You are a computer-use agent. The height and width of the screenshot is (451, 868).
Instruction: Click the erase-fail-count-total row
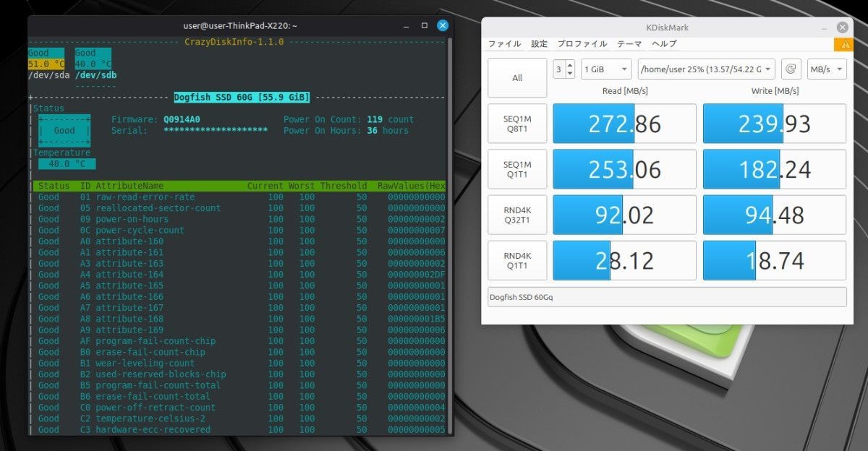(x=239, y=396)
